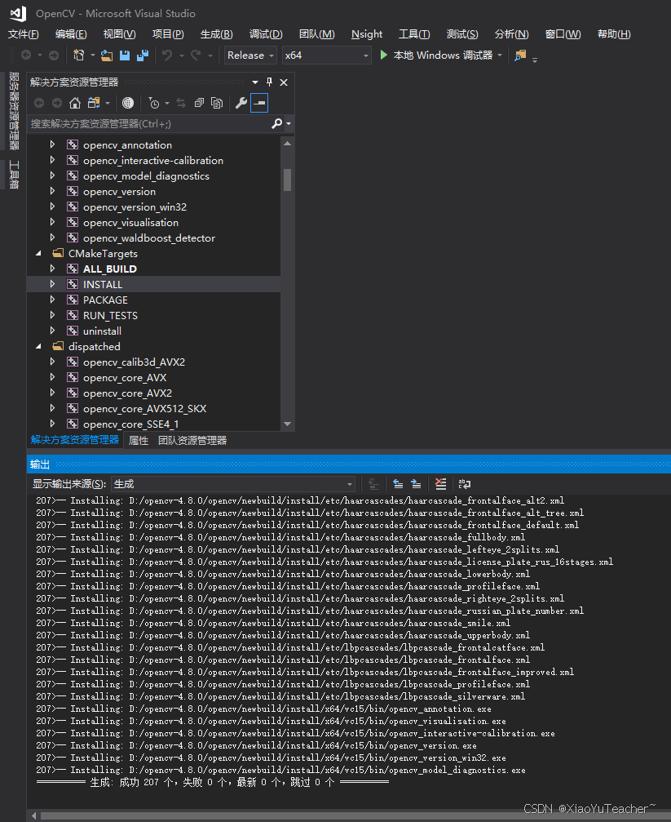Viewport: 671px width, 822px height.
Task: Click the navigate backward icon in main toolbar
Action: [x=26, y=55]
